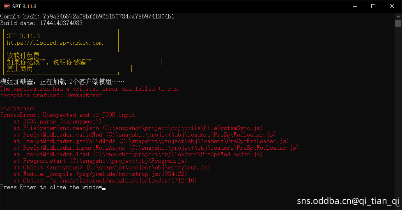
Task: Click the 'The application had a critical error' line
Action: (x=89, y=89)
